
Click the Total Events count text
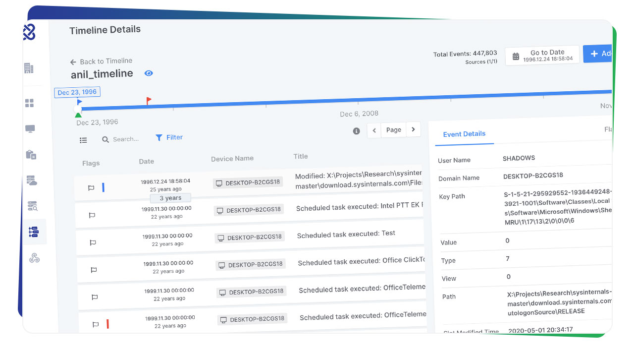point(465,54)
